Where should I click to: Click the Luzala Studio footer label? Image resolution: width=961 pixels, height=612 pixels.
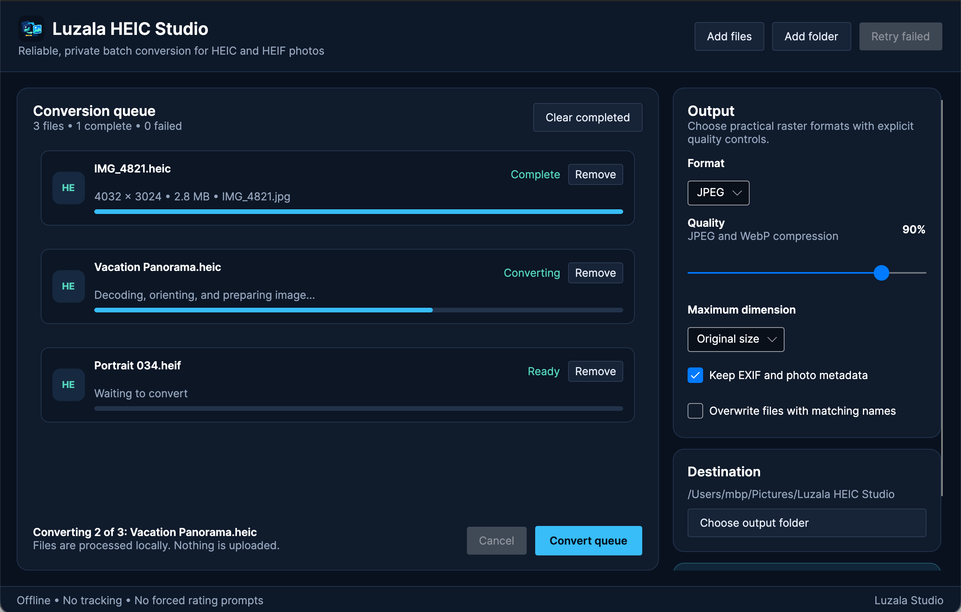908,601
